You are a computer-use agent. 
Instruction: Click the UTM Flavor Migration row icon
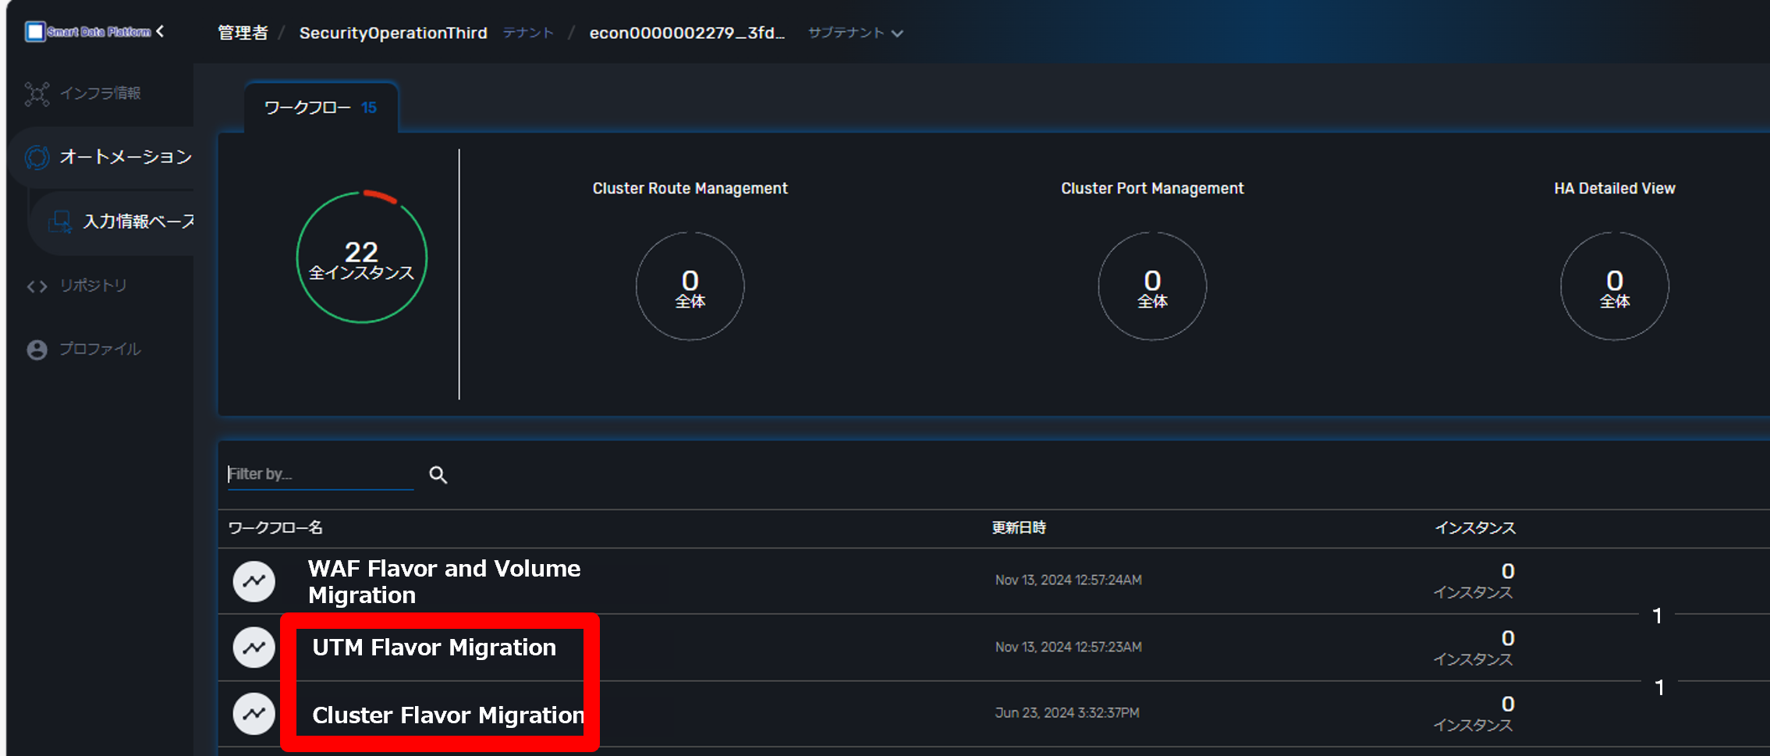click(254, 648)
